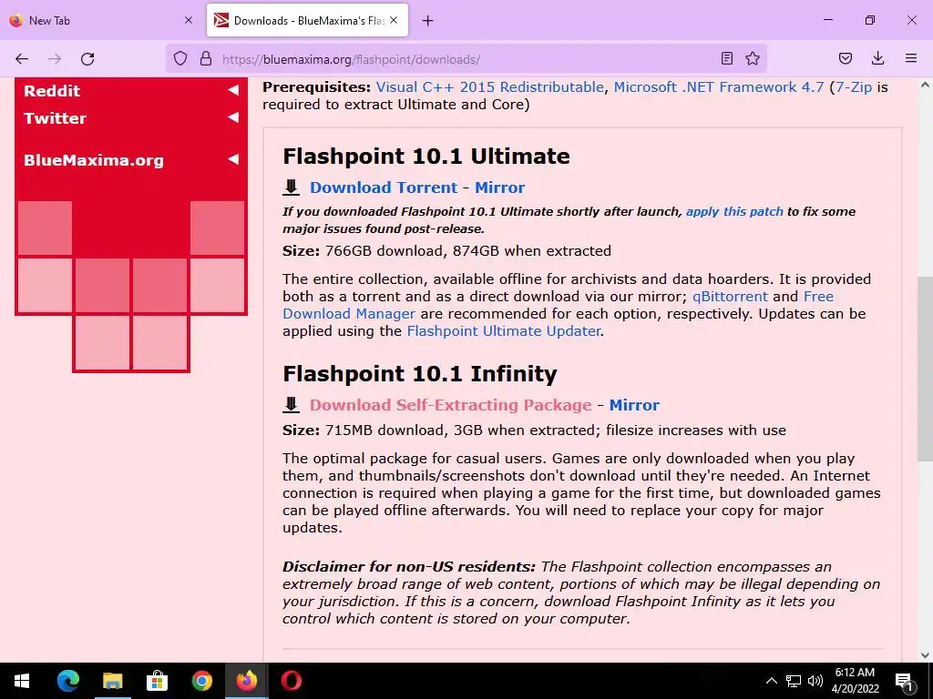Open the Save to Pocket icon
The width and height of the screenshot is (933, 699).
(x=846, y=58)
